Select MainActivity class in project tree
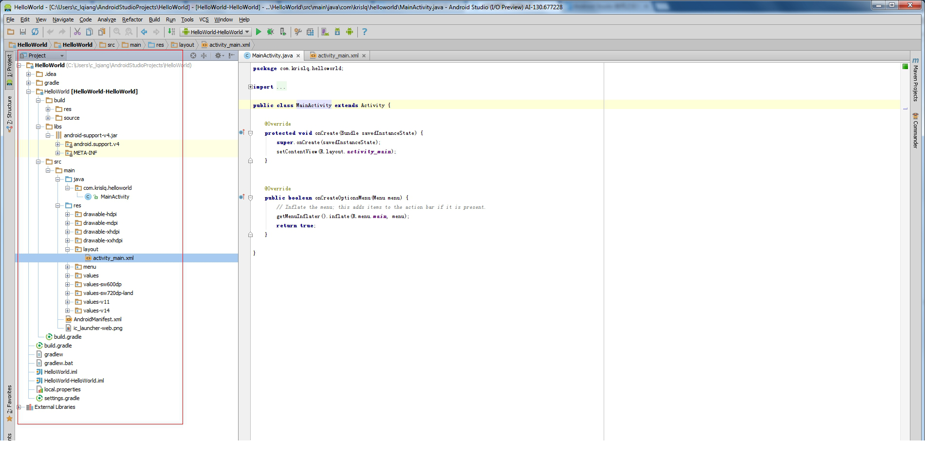This screenshot has width=925, height=458. 114,197
